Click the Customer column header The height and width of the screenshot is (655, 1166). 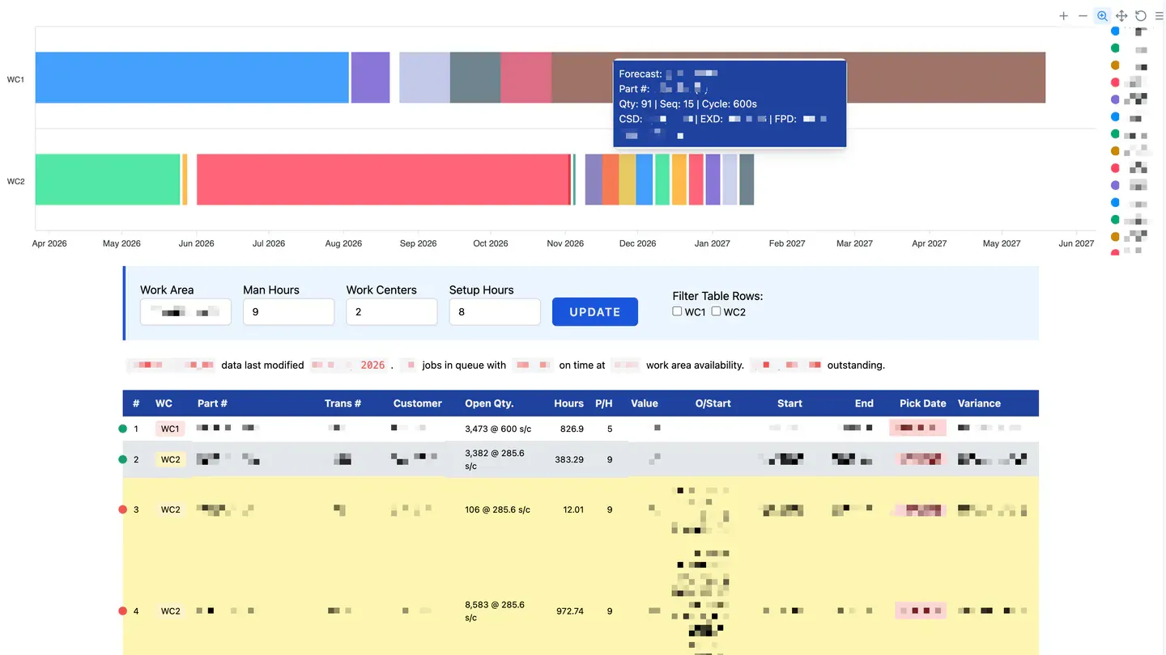[x=418, y=404]
